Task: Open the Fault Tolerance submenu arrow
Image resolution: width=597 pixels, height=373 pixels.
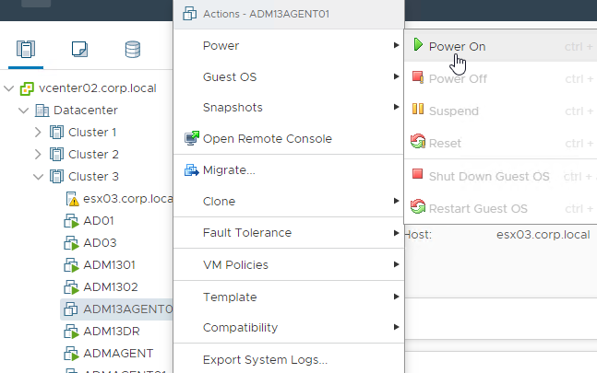Action: (x=396, y=233)
